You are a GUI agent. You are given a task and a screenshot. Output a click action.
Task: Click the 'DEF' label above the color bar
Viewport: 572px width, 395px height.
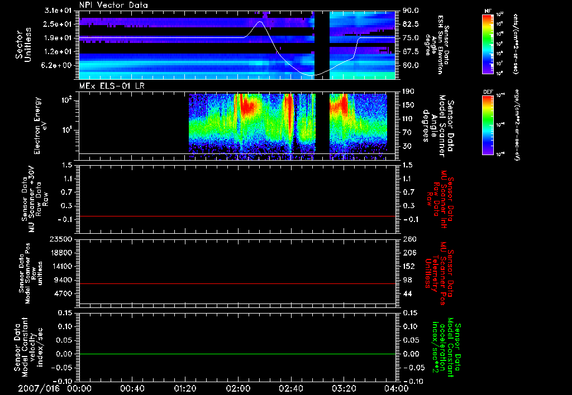(x=488, y=92)
